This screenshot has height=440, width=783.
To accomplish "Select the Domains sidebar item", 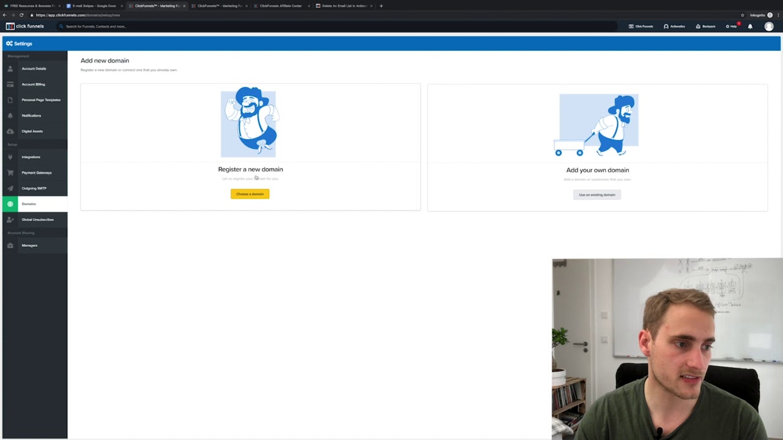I will 35,204.
